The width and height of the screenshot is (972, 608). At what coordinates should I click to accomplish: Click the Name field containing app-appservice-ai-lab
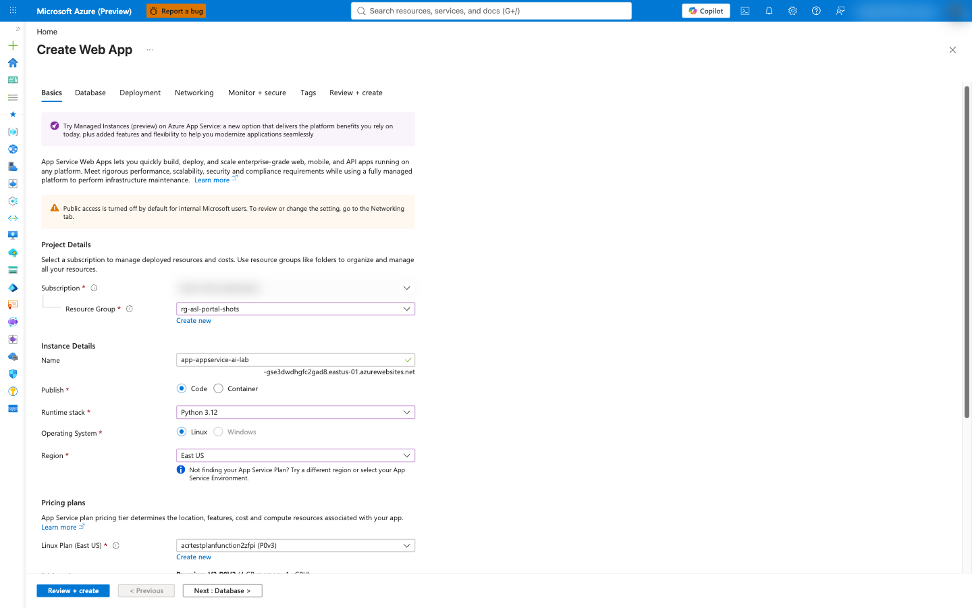point(296,360)
